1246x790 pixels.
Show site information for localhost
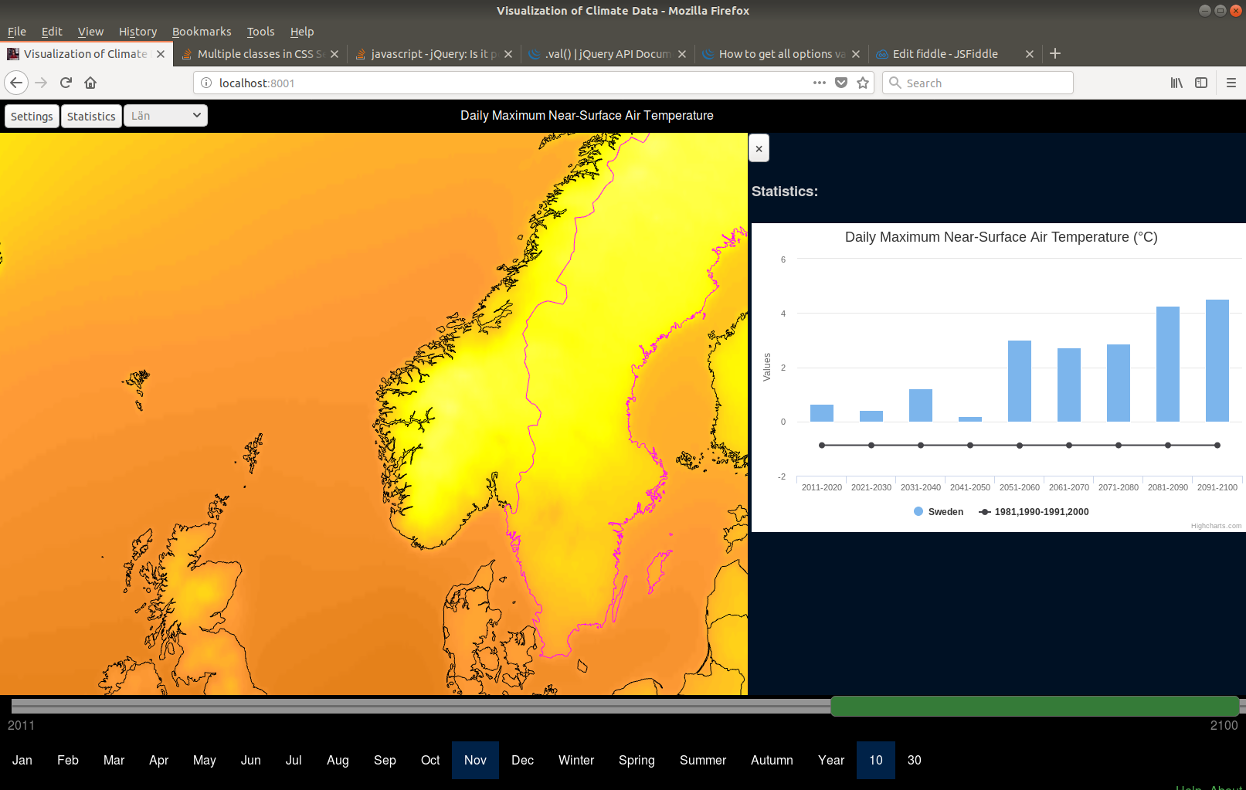click(206, 83)
